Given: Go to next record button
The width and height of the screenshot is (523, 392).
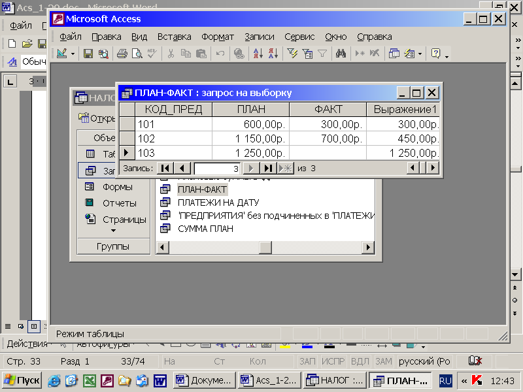Looking at the screenshot, I should 251,169.
